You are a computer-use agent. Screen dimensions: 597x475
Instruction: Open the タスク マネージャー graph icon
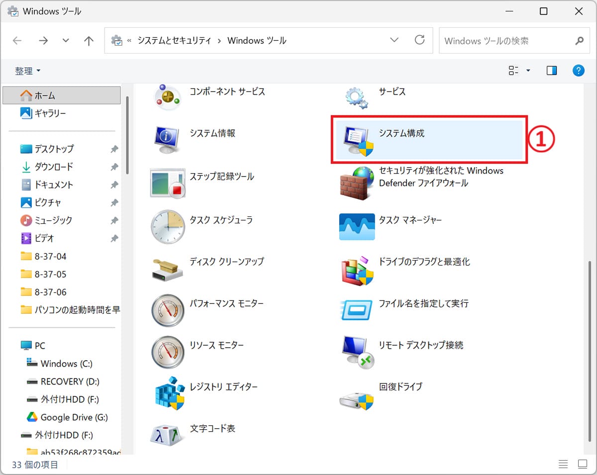(357, 227)
